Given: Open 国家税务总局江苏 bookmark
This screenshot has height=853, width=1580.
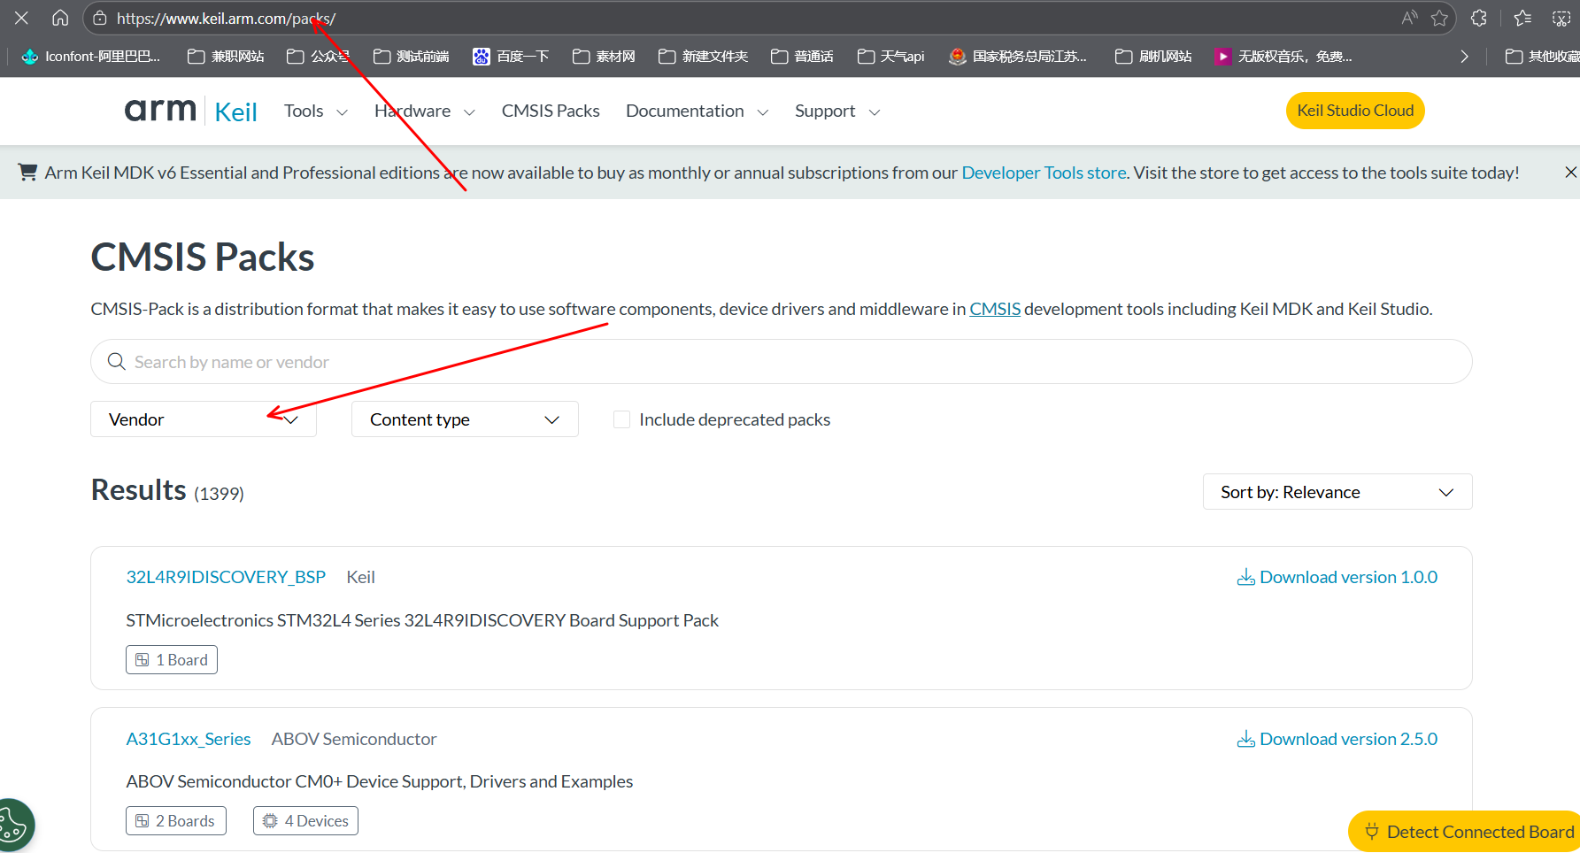Looking at the screenshot, I should point(1018,57).
